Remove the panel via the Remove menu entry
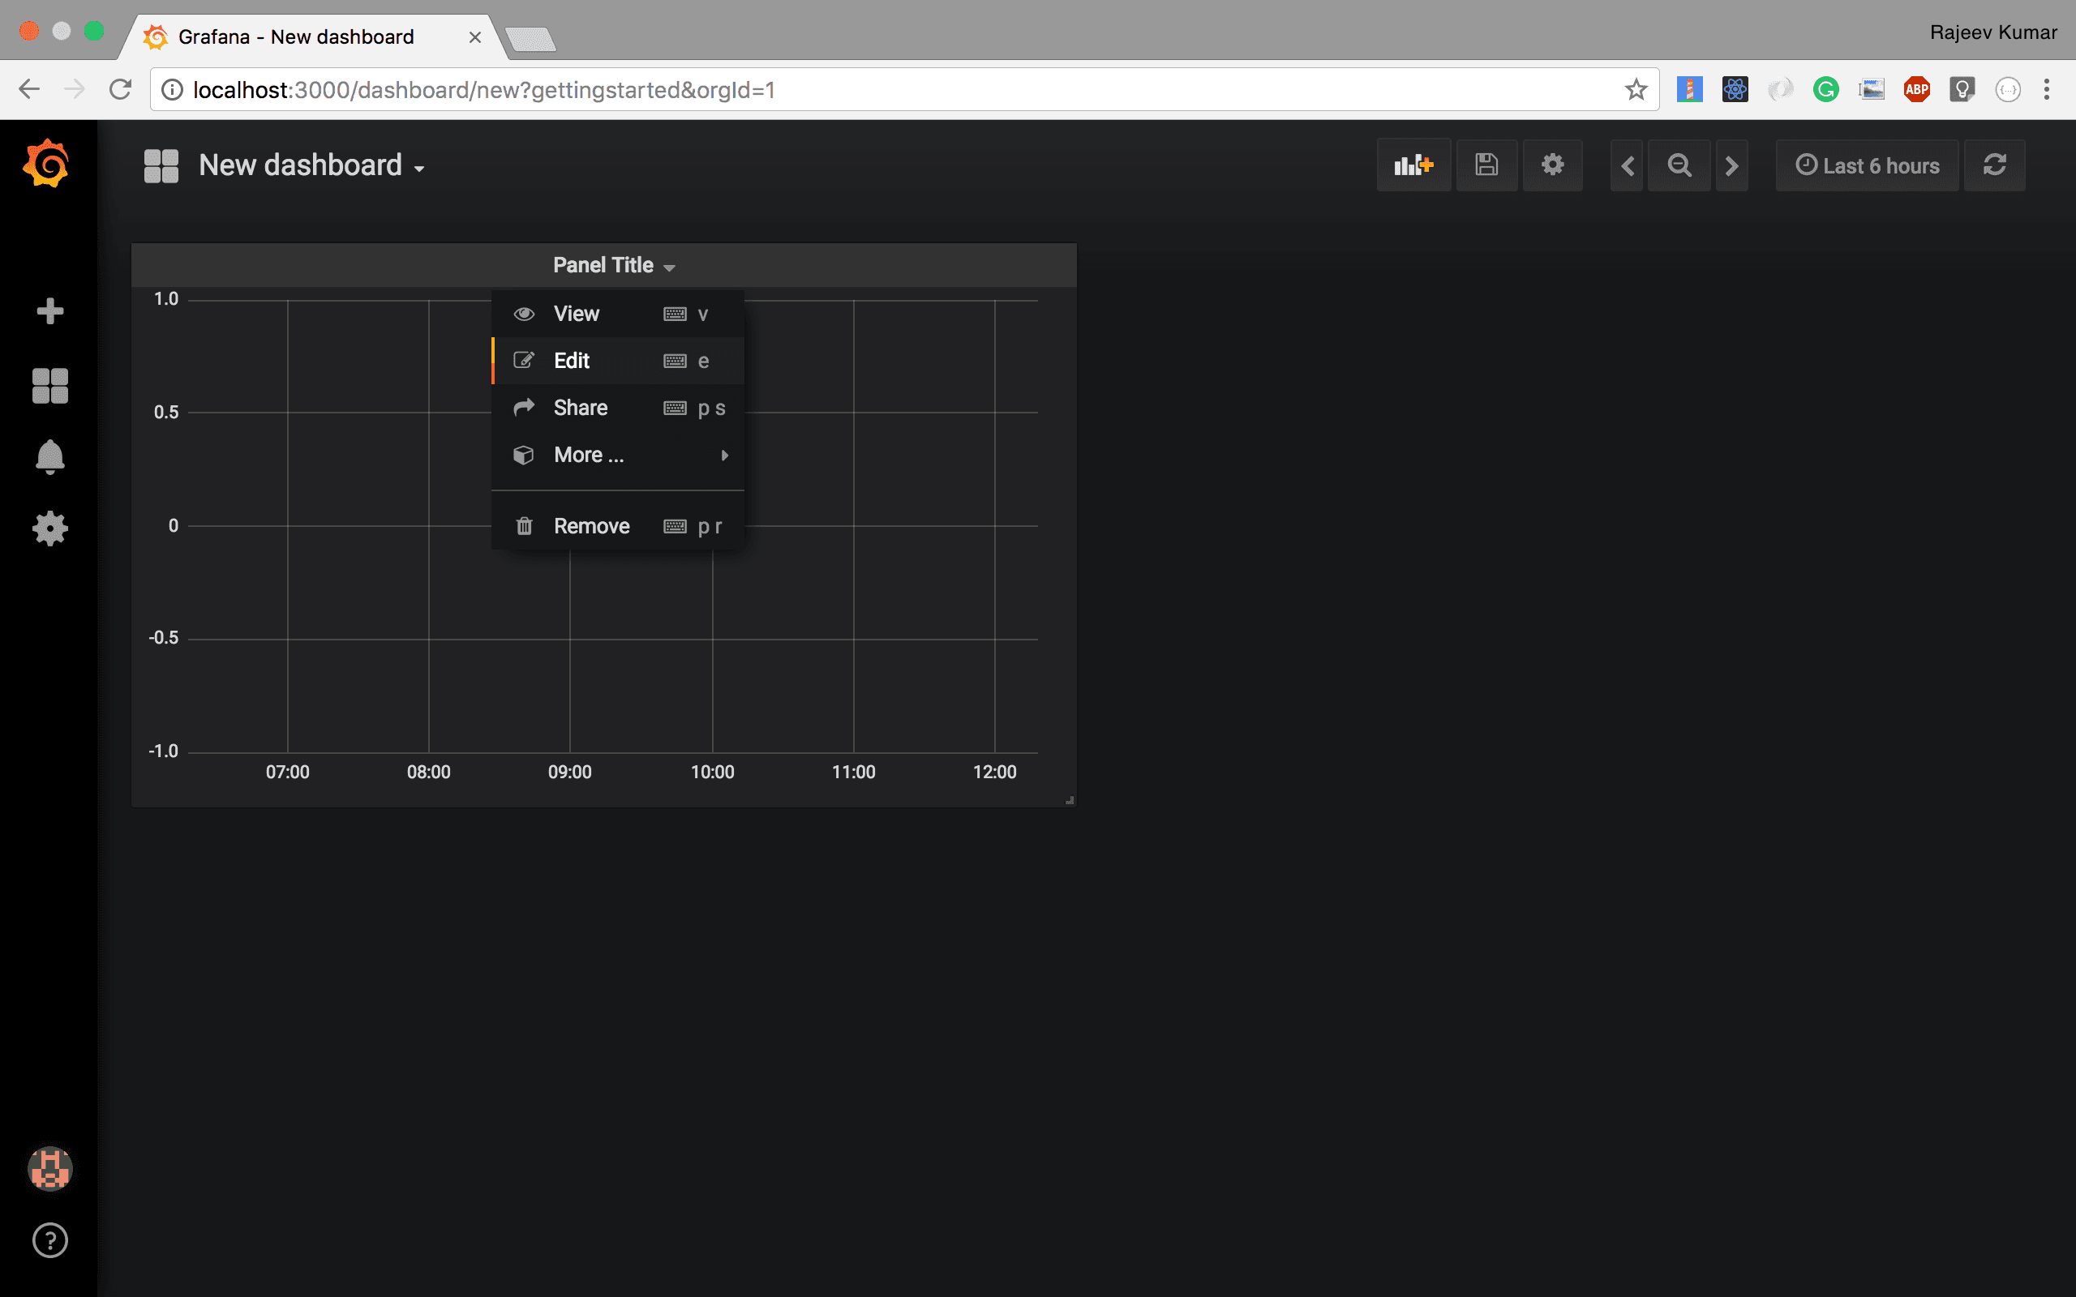This screenshot has width=2076, height=1297. point(591,525)
